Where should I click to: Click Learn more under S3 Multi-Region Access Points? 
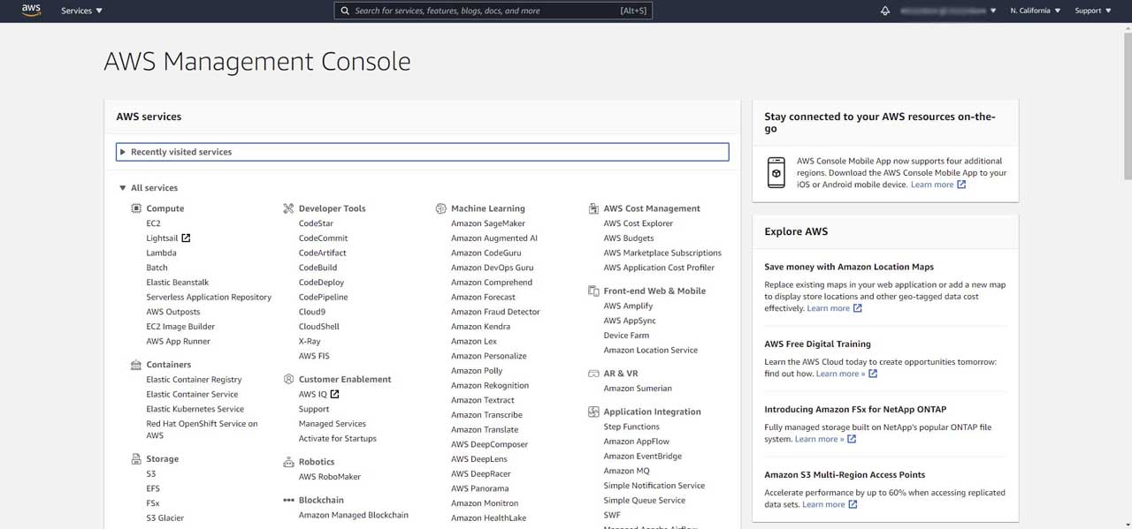pyautogui.click(x=823, y=504)
